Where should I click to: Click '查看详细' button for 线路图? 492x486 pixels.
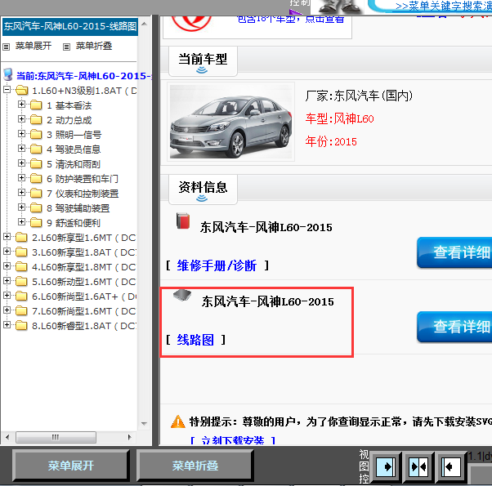coord(455,327)
